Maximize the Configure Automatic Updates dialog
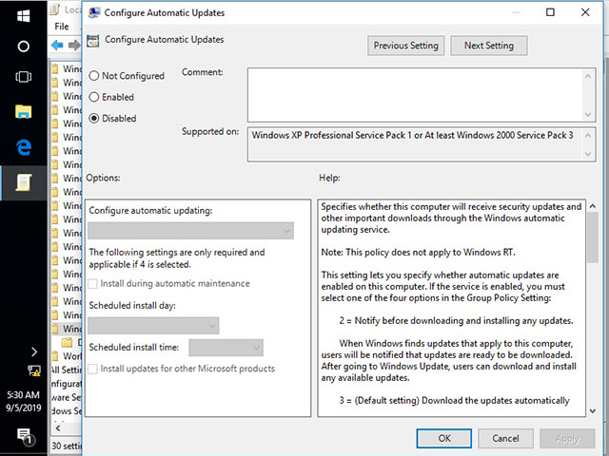Image resolution: width=609 pixels, height=456 pixels. point(550,12)
